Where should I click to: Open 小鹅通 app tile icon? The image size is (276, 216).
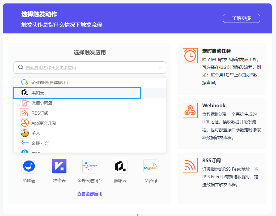[29, 166]
